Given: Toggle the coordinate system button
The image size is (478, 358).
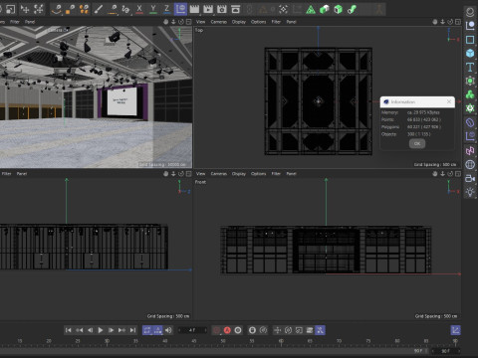Looking at the screenshot, I should (x=180, y=9).
